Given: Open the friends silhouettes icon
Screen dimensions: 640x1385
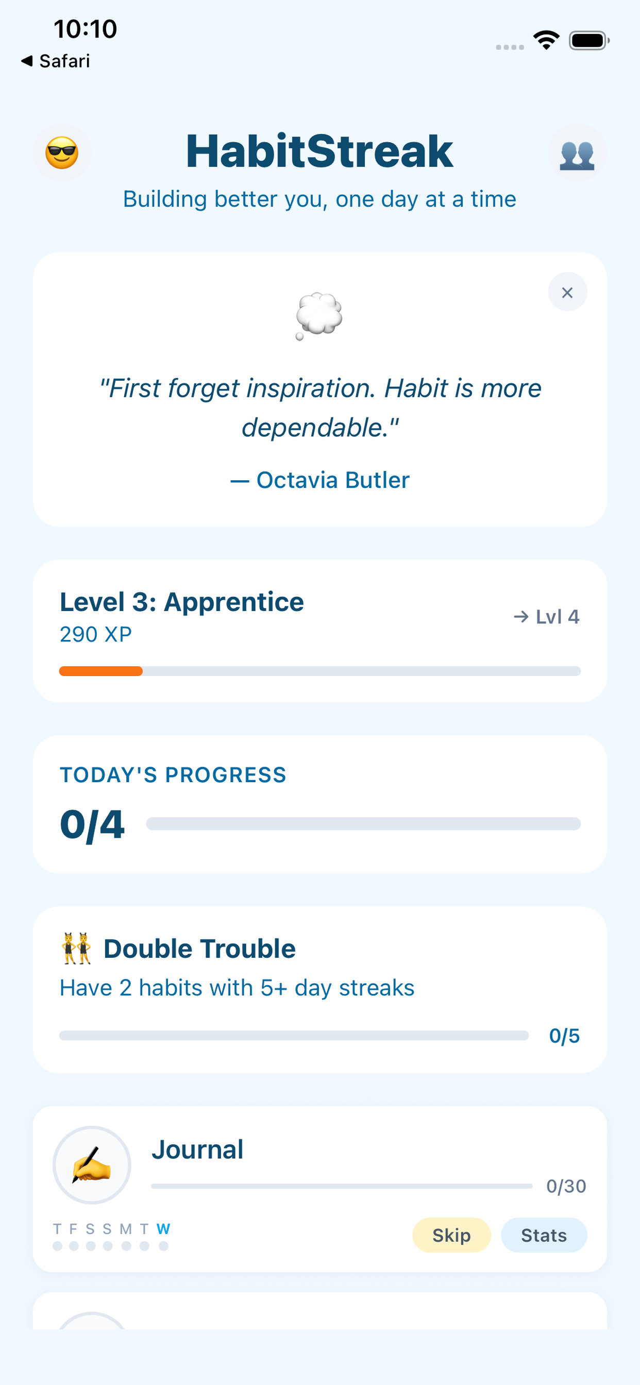Looking at the screenshot, I should click(577, 153).
